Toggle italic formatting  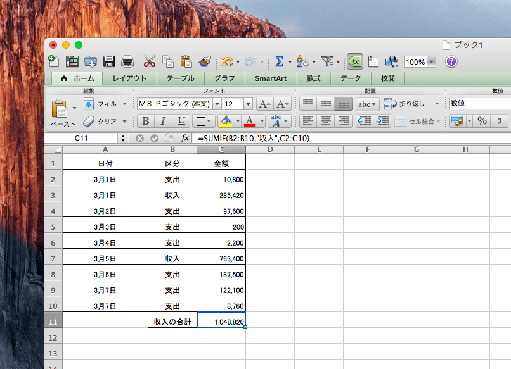coord(163,121)
